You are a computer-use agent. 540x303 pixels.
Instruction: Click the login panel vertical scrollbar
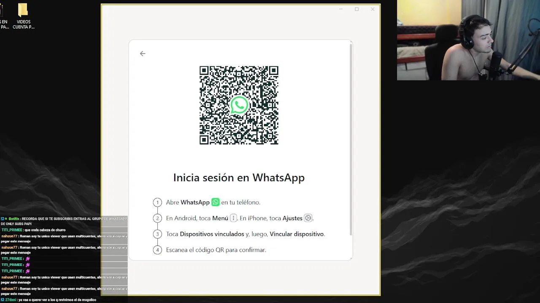pyautogui.click(x=351, y=139)
